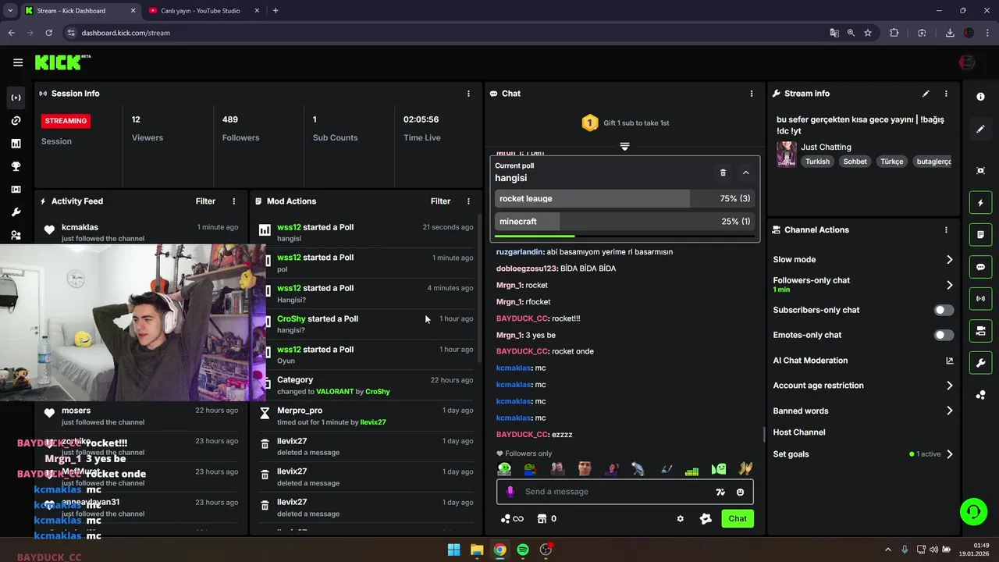Open the shop icon with zero count

[x=546, y=518]
